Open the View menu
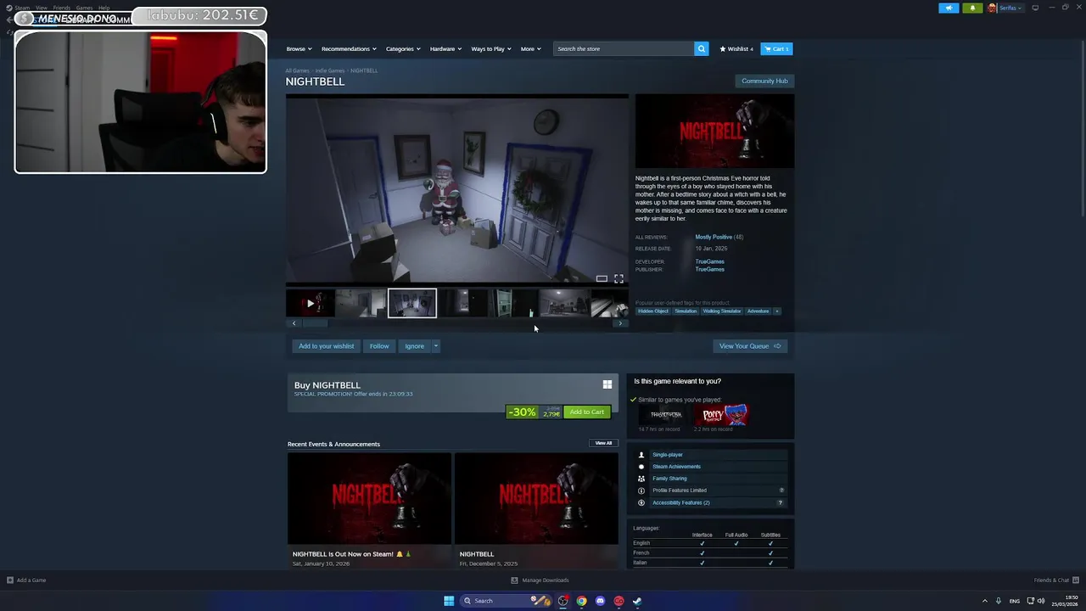This screenshot has height=611, width=1086. tap(41, 8)
